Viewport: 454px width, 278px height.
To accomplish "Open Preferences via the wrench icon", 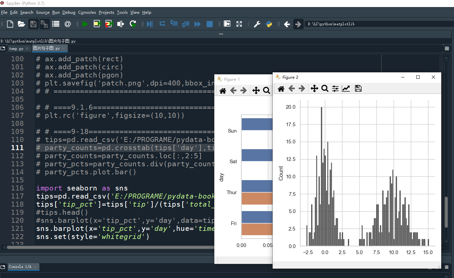I will pos(257,24).
